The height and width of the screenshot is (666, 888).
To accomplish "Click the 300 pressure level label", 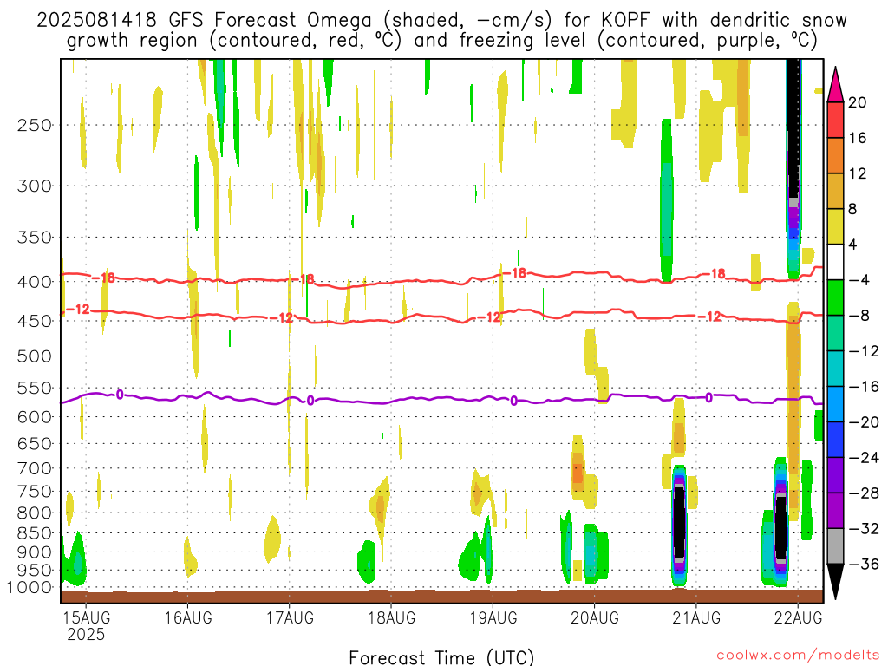I will (x=35, y=186).
